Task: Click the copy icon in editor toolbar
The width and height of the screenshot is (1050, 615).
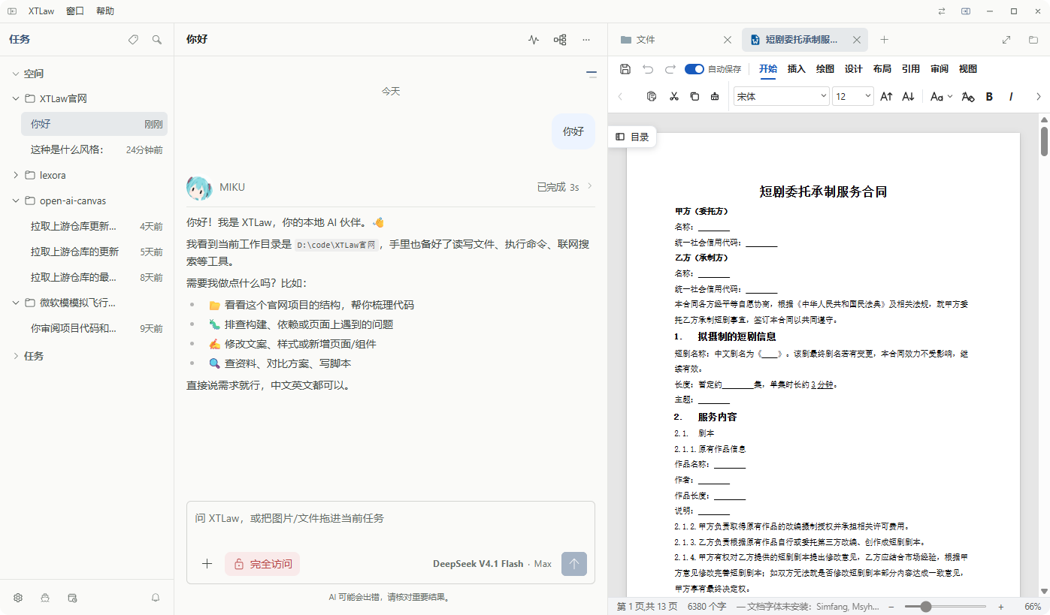Action: coord(694,96)
